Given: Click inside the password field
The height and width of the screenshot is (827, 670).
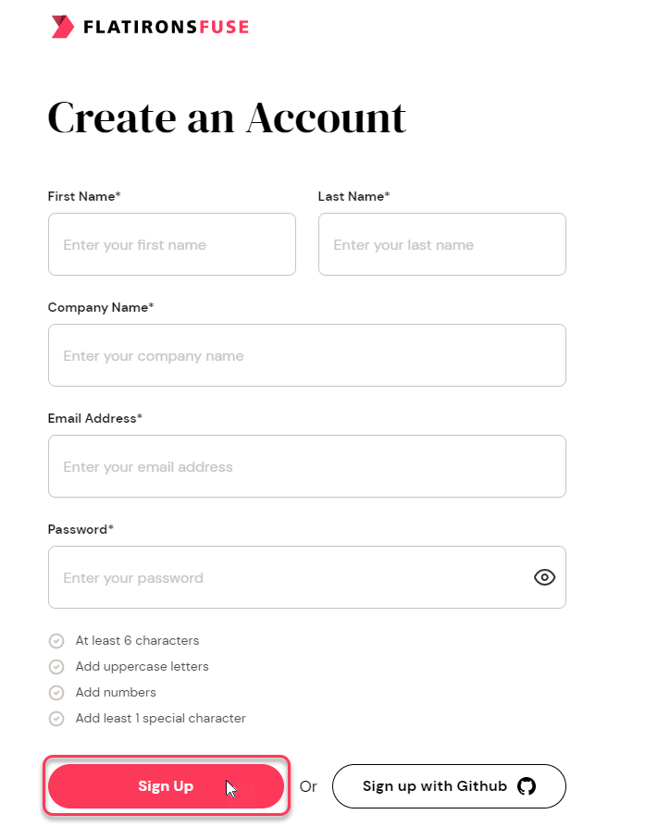Looking at the screenshot, I should (287, 577).
